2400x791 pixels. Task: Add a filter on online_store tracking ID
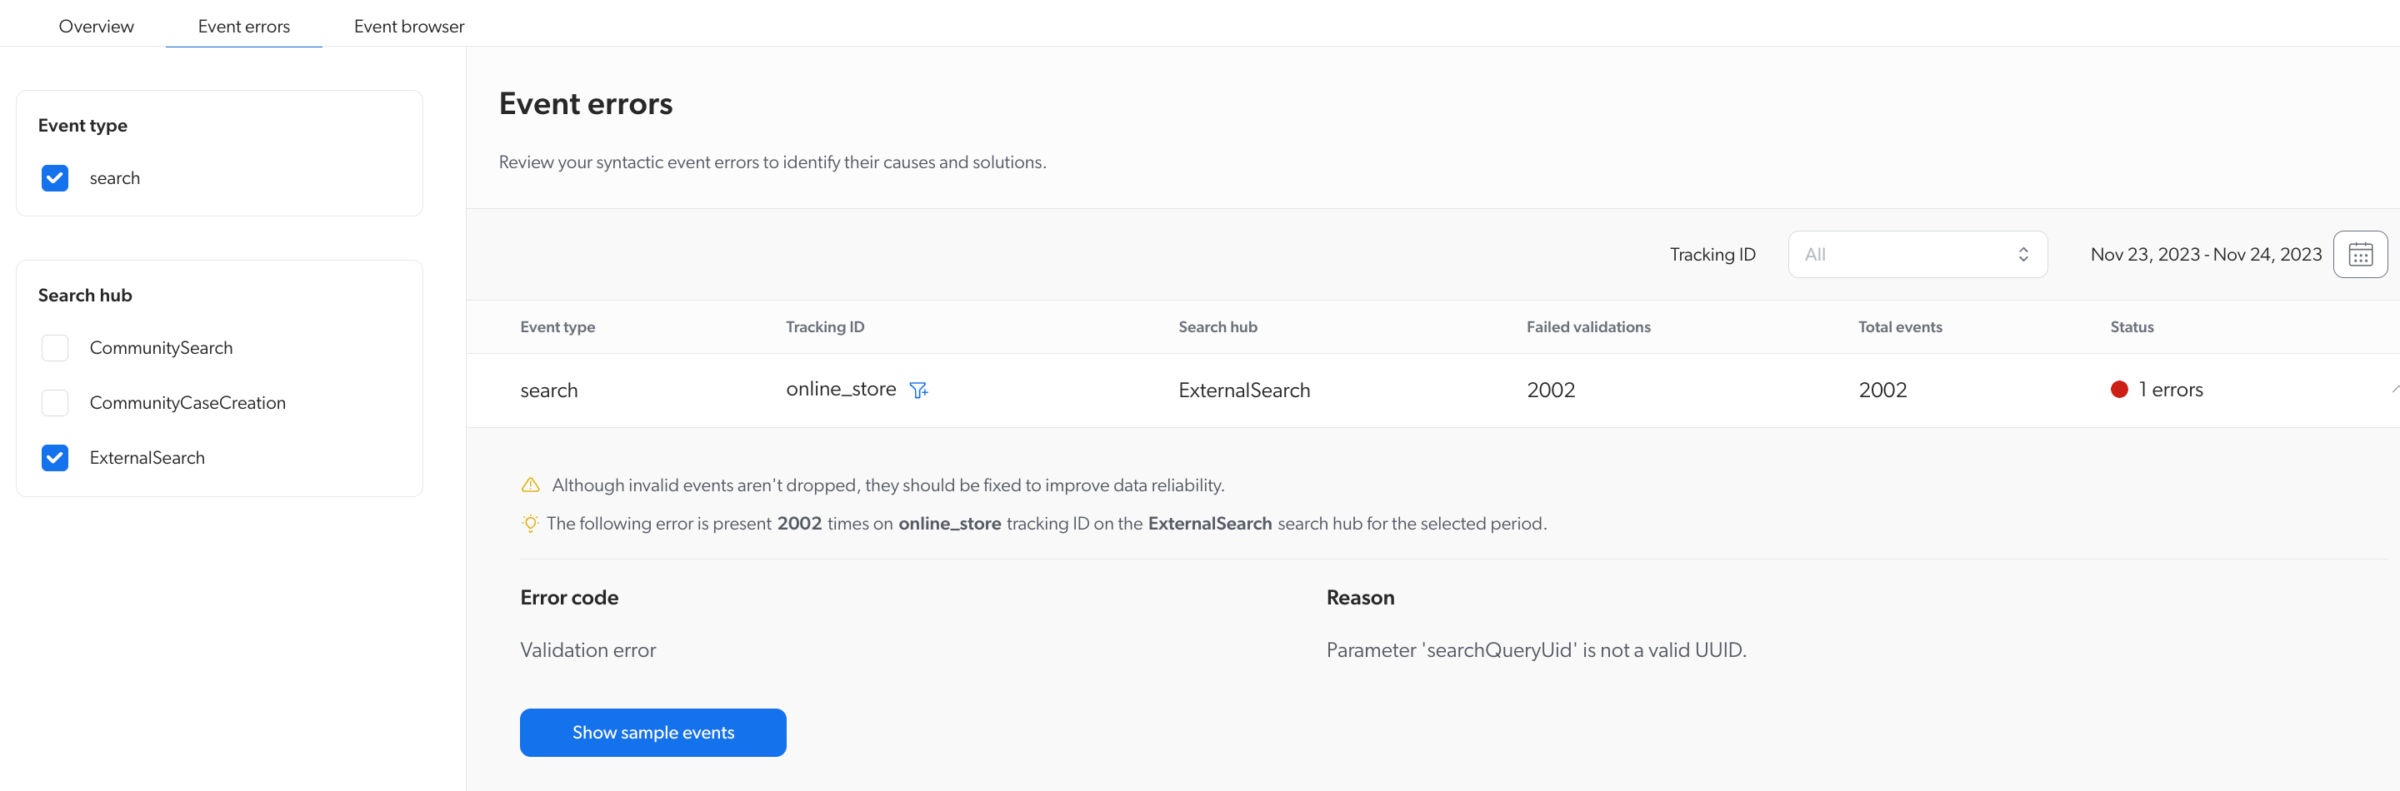coord(918,389)
